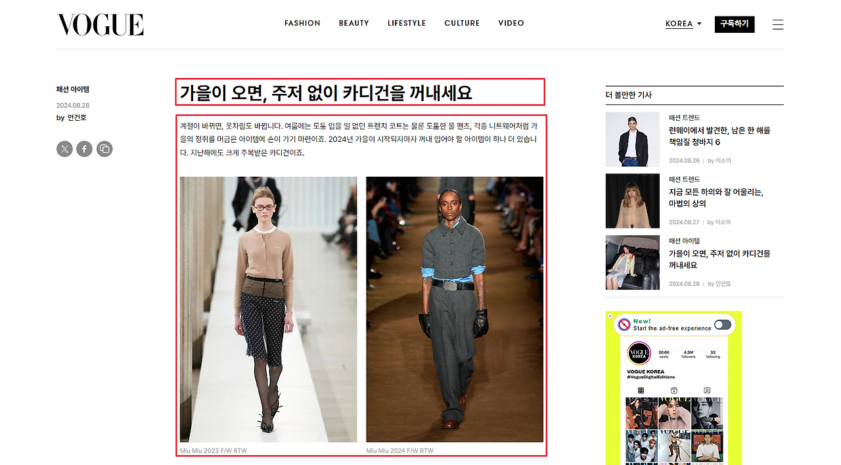Image resolution: width=841 pixels, height=465 pixels.
Task: Click the Miu Miu 2024 F/W runway photo
Action: click(455, 309)
